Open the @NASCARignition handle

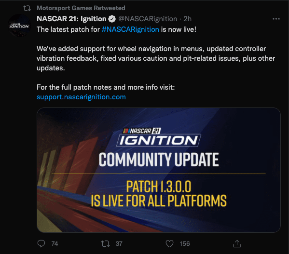[148, 19]
